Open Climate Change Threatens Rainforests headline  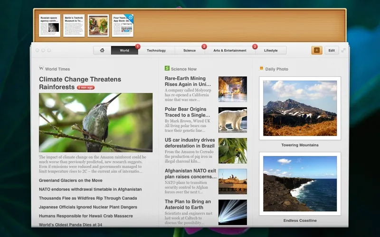tap(80, 83)
